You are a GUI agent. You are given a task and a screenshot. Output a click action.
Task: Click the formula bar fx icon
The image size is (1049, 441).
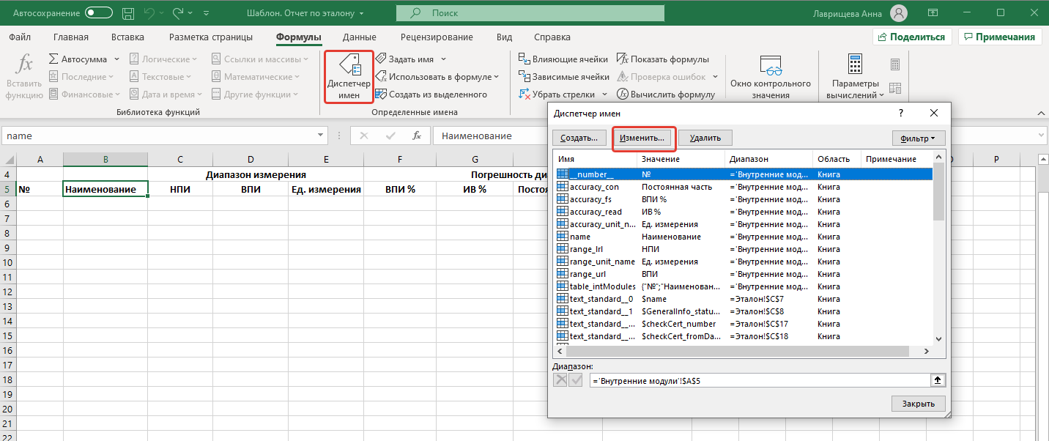(x=417, y=136)
